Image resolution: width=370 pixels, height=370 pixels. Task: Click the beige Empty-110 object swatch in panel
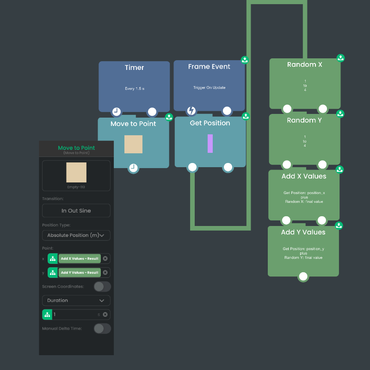pyautogui.click(x=76, y=172)
